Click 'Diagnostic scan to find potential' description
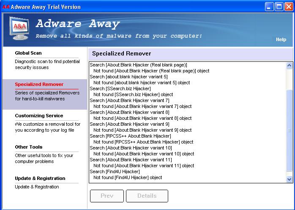This screenshot has width=295, height=210. click(47, 61)
